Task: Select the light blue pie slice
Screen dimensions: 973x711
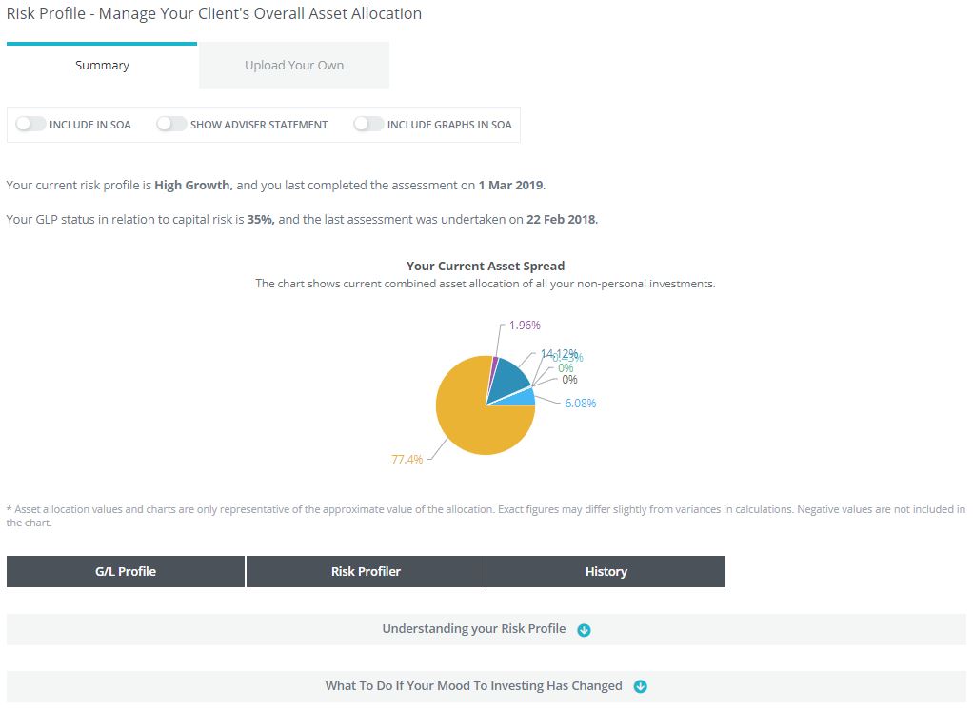Action: (524, 399)
